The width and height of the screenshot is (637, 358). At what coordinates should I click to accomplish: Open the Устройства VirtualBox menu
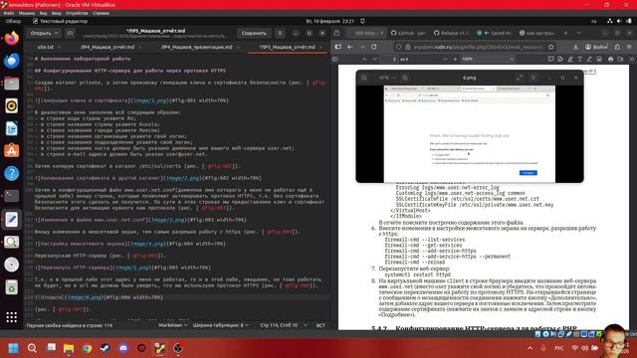[x=77, y=13]
